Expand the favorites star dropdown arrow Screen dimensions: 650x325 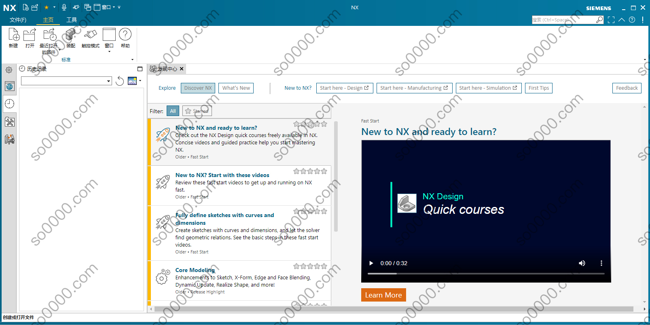[x=54, y=7]
